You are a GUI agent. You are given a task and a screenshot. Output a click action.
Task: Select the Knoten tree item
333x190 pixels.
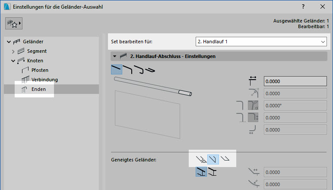click(35, 61)
